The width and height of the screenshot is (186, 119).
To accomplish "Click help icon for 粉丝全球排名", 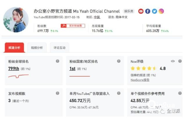I will (58, 61).
